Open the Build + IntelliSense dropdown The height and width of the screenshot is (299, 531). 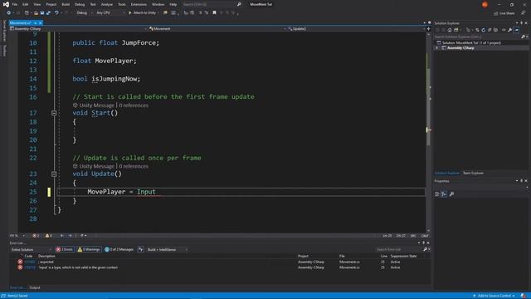coord(168,249)
